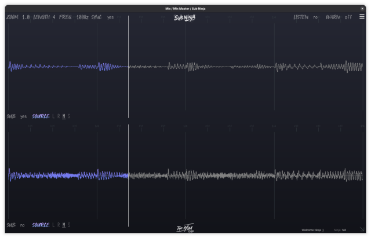Click the Tone Him DSP logo

coord(185,228)
